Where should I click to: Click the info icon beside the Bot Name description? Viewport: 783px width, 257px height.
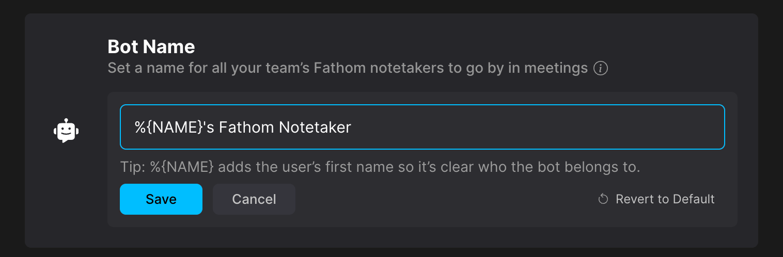point(600,68)
